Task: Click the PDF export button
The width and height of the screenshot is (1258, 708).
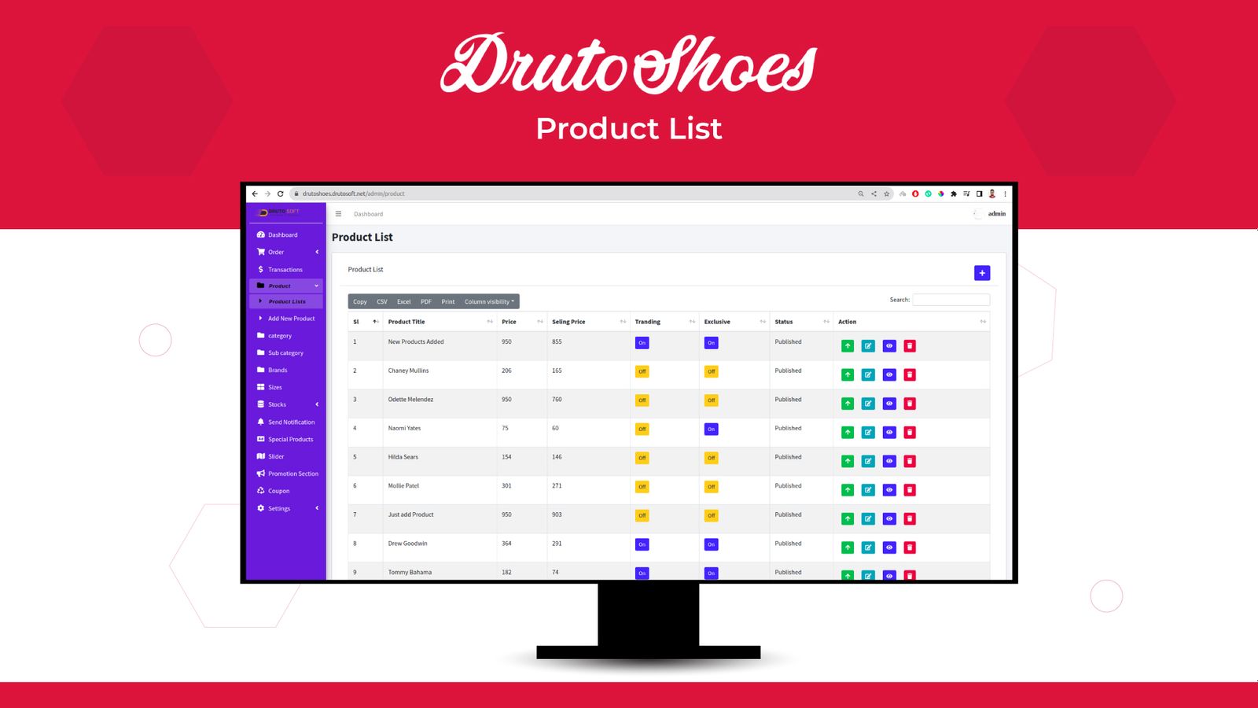Action: pyautogui.click(x=426, y=302)
